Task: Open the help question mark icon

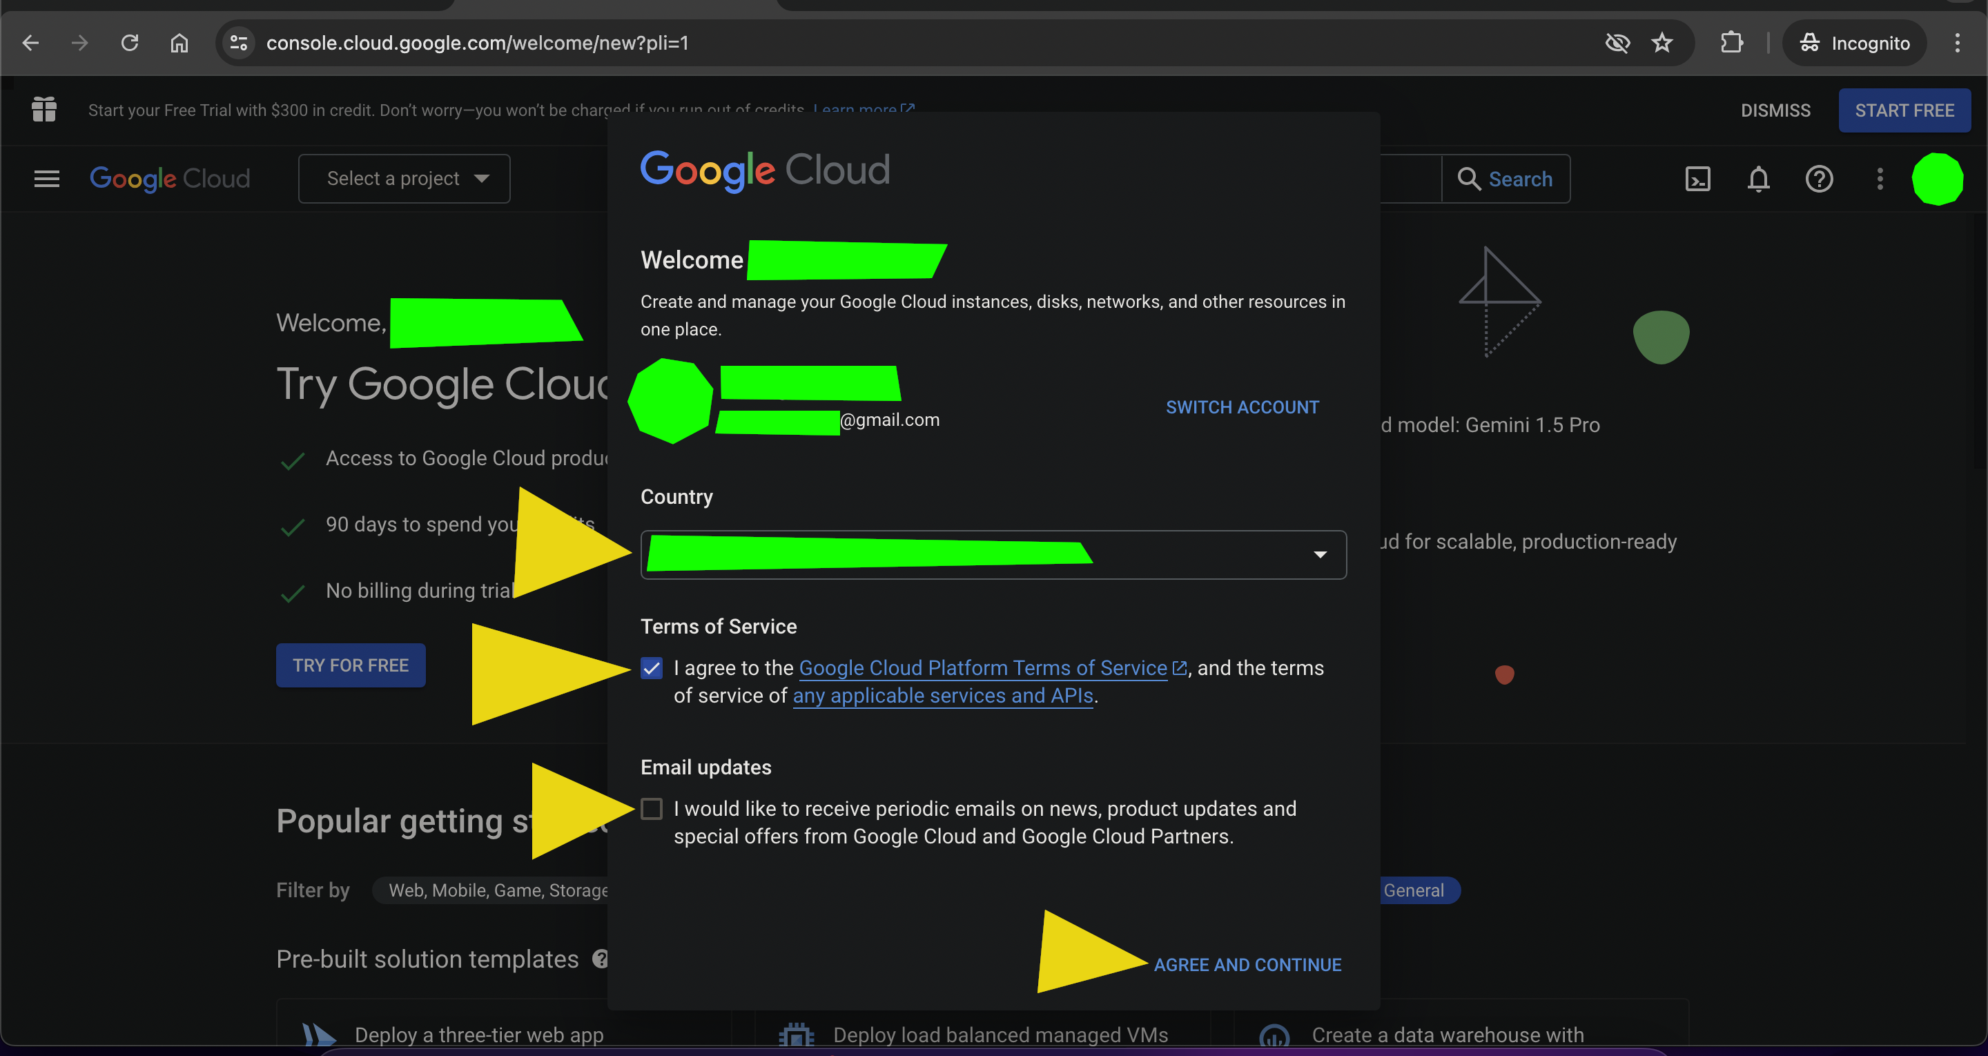Action: pos(1819,179)
